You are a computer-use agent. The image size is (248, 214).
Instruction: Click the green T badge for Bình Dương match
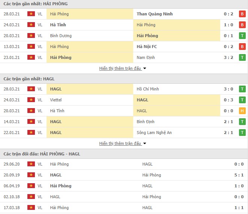(242, 36)
